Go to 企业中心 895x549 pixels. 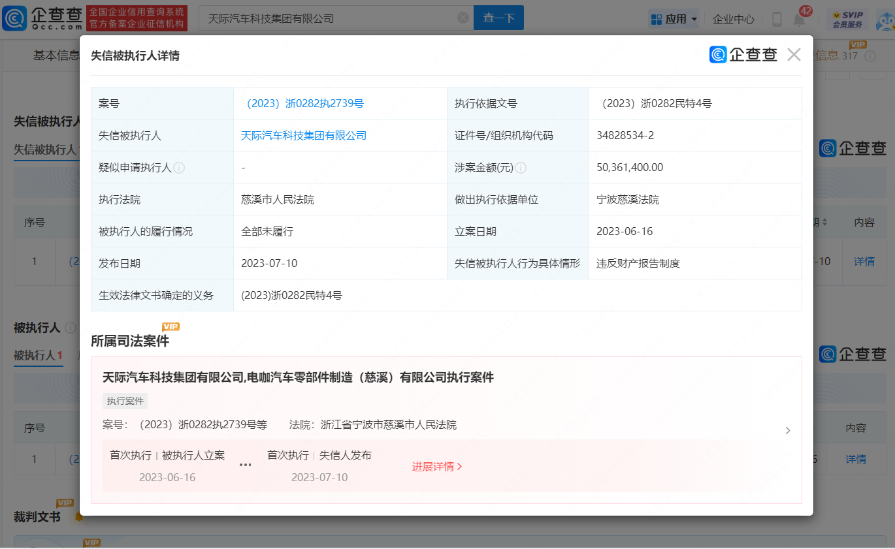click(733, 19)
